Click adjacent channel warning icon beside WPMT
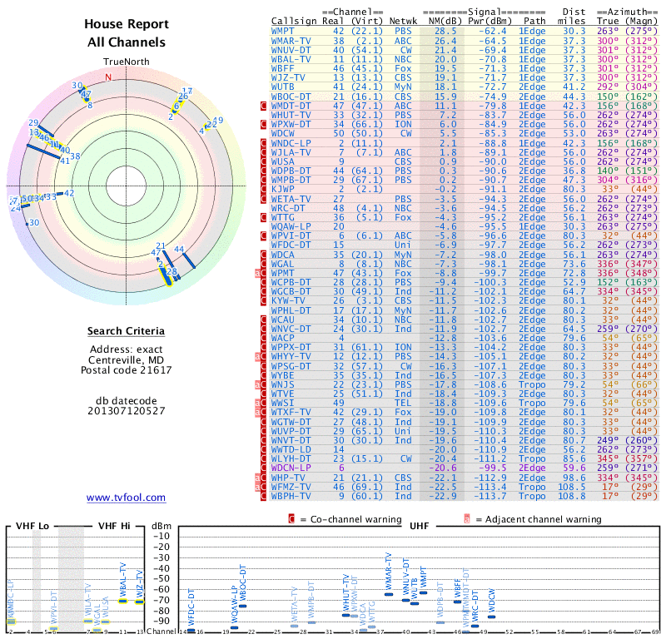Viewport: 666px width, 639px height. point(258,272)
